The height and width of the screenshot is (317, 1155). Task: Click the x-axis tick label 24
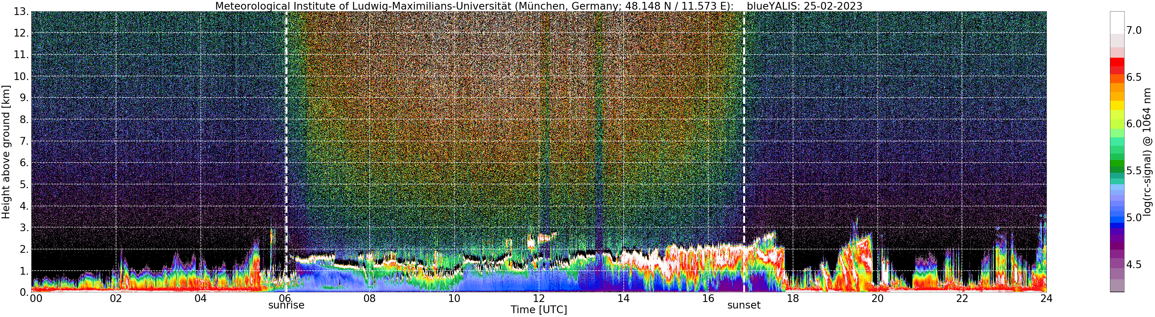1046,299
